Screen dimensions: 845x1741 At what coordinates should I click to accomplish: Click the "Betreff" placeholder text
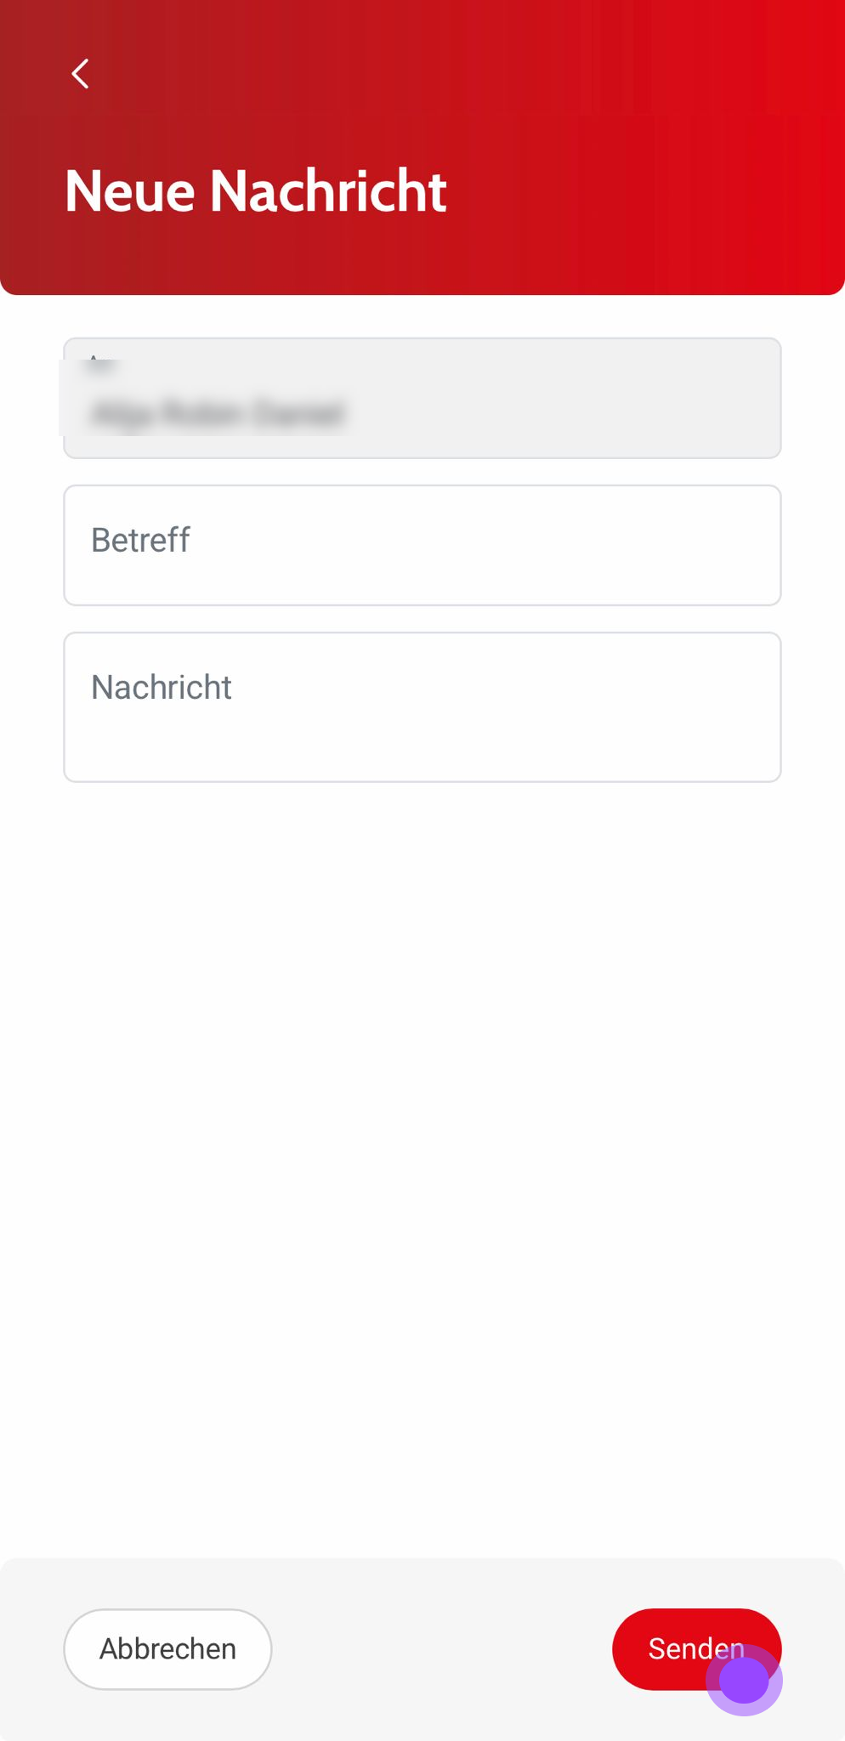[140, 540]
